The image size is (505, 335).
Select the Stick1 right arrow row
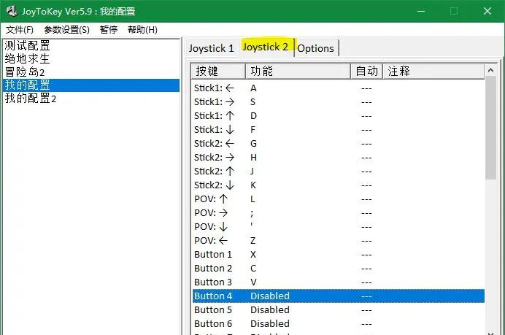tap(339, 101)
